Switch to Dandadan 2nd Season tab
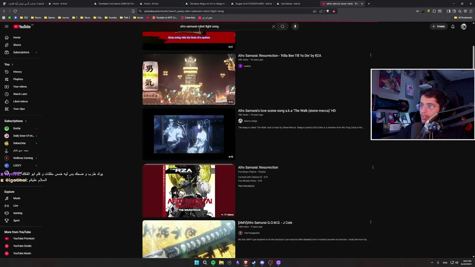This screenshot has height=267, width=475. pyautogui.click(x=114, y=4)
